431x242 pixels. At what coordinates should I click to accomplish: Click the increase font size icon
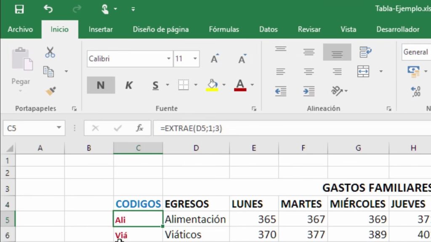point(215,59)
